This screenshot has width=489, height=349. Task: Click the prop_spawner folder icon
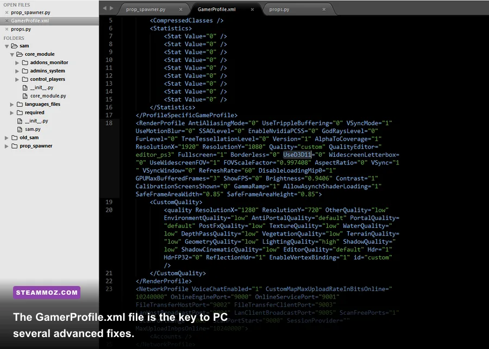click(x=14, y=146)
